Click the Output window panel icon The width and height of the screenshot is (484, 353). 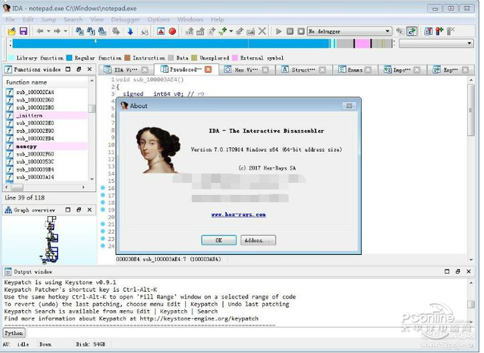pos(8,271)
